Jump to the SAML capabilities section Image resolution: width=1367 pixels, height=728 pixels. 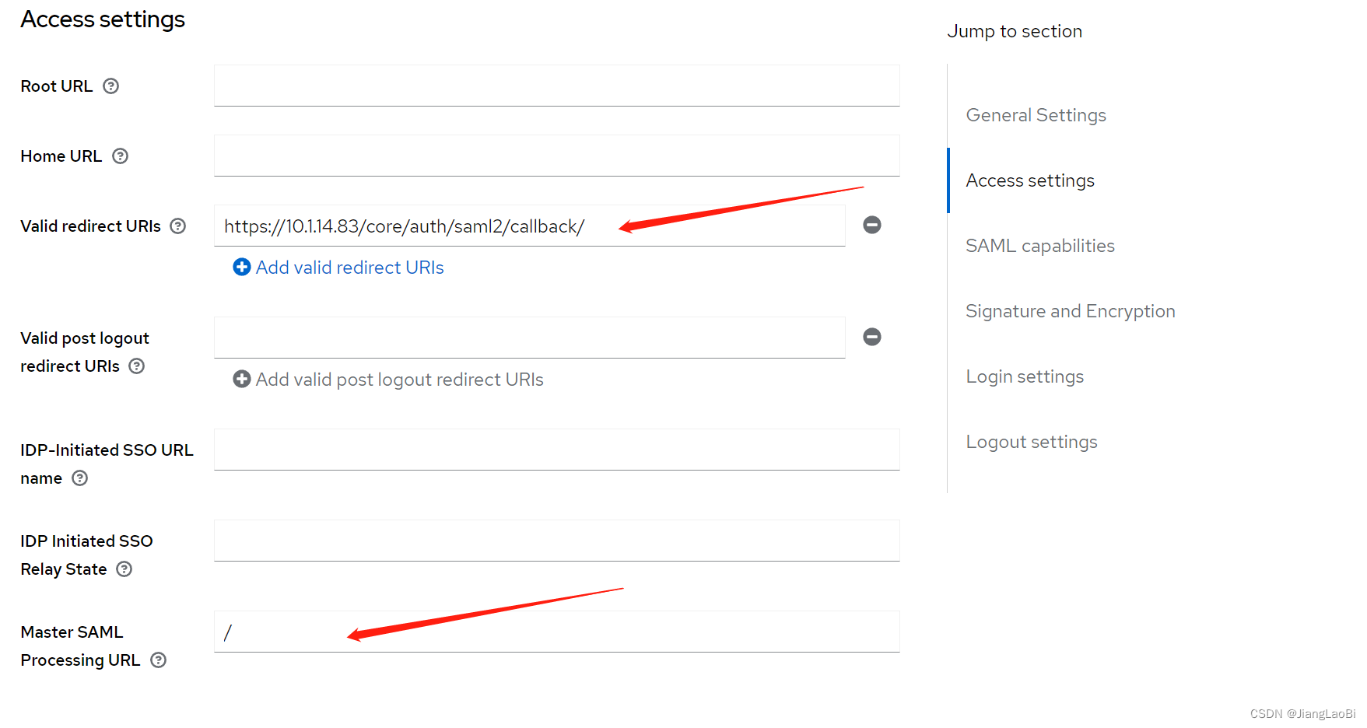pyautogui.click(x=1040, y=245)
